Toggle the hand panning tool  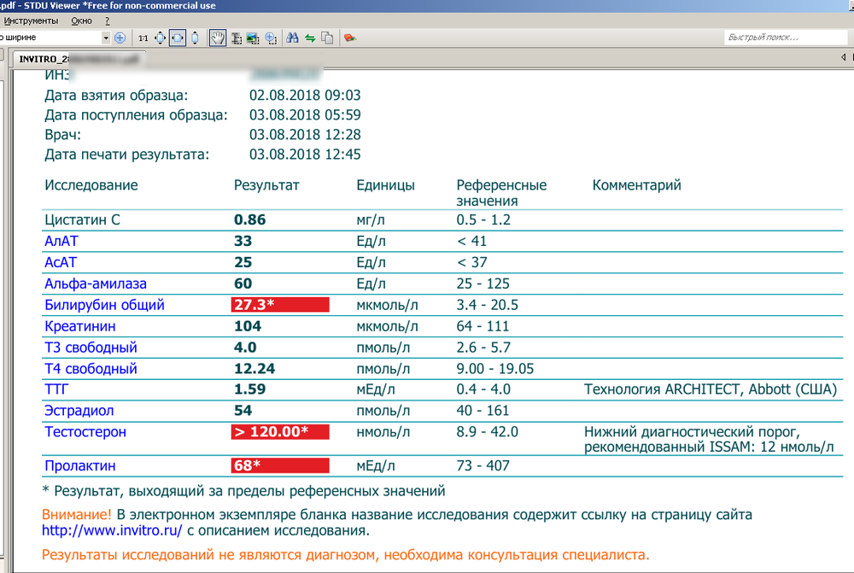tap(217, 38)
